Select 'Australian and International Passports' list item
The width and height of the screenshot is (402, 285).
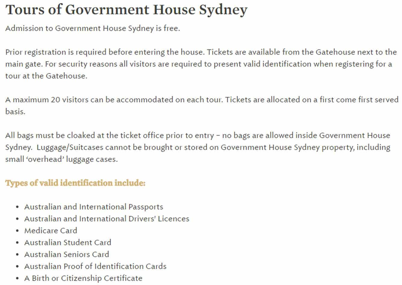click(93, 207)
